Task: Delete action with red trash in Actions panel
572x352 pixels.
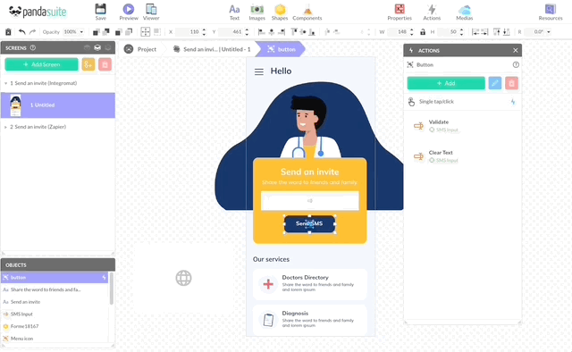Action: 511,83
